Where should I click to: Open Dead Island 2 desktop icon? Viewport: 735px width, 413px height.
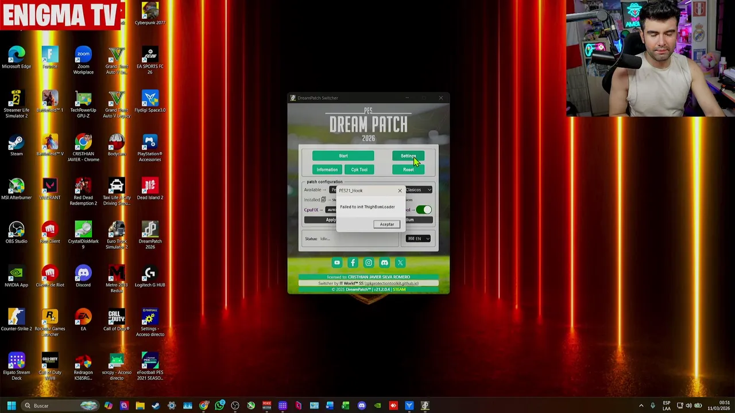tap(150, 189)
